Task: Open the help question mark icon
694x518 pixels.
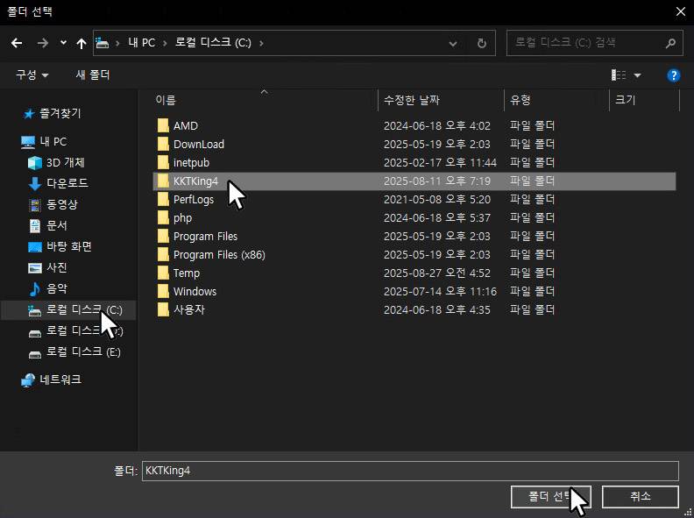Action: [x=673, y=75]
